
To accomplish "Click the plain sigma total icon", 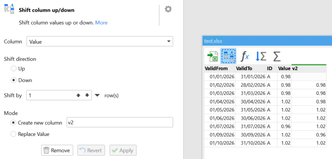I will [x=277, y=56].
